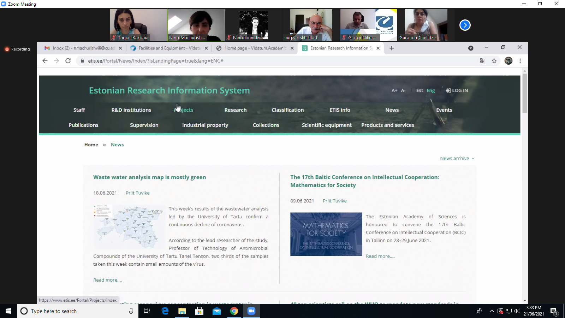This screenshot has height=318, width=565.
Task: Open Zoom from the taskbar
Action: tap(251, 311)
